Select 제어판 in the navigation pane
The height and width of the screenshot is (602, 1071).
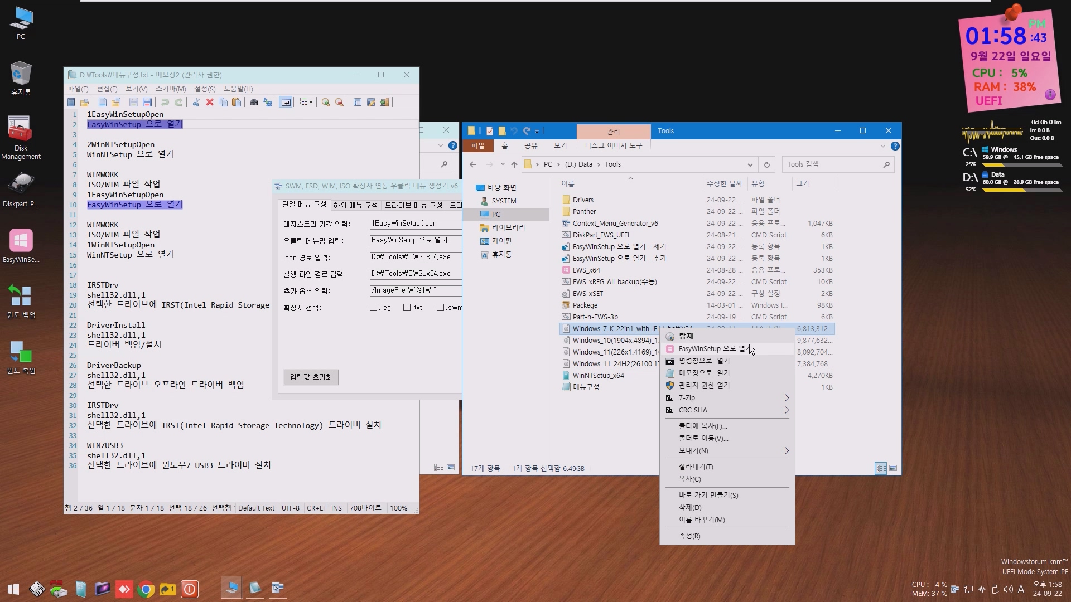pos(501,241)
